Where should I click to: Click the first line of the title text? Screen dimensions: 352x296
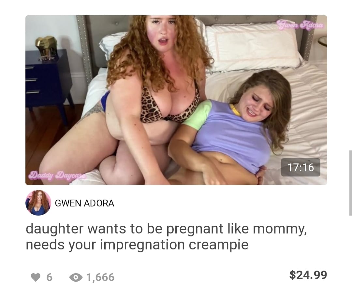[166, 229]
